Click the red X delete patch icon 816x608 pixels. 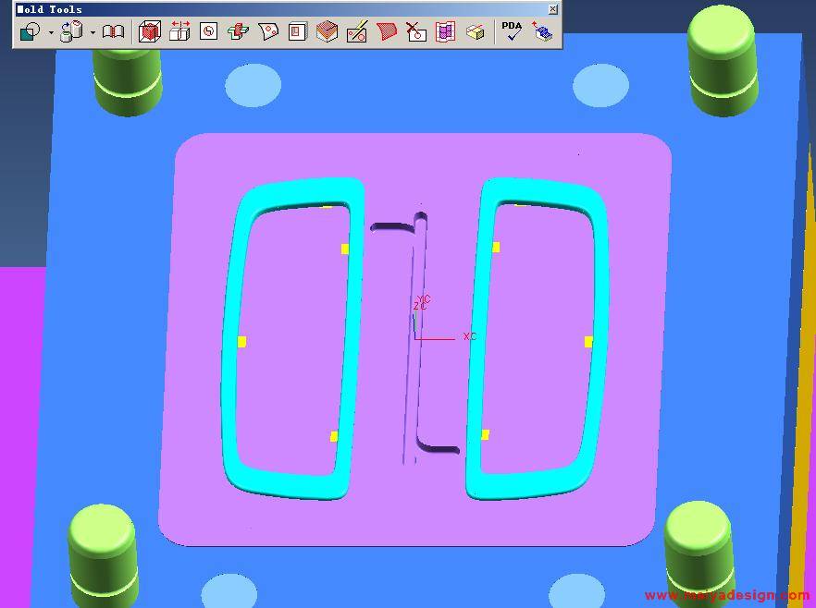point(416,32)
